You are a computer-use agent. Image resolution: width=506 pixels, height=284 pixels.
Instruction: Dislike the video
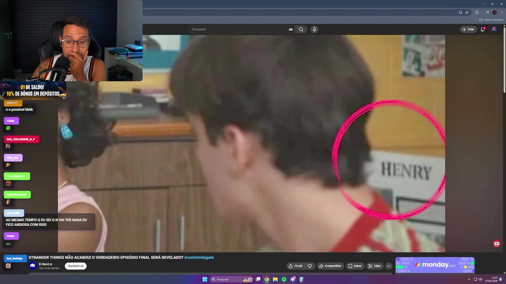coord(310,266)
